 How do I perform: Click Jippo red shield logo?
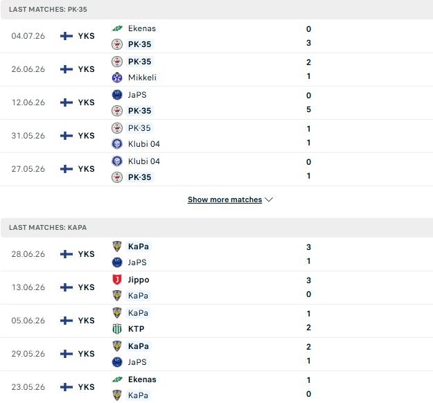pyautogui.click(x=117, y=280)
